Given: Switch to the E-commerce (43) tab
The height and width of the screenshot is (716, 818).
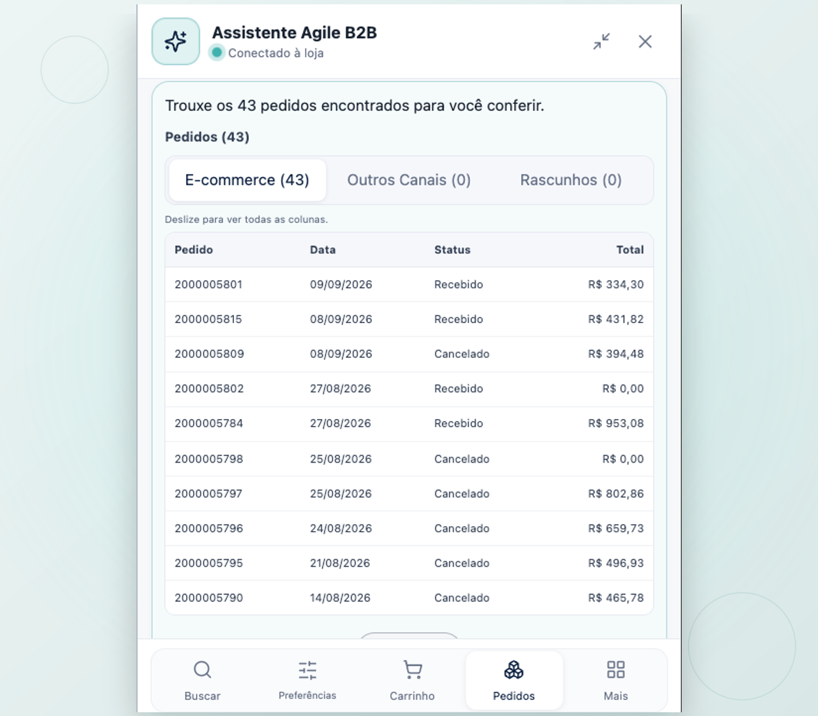Looking at the screenshot, I should (x=247, y=180).
